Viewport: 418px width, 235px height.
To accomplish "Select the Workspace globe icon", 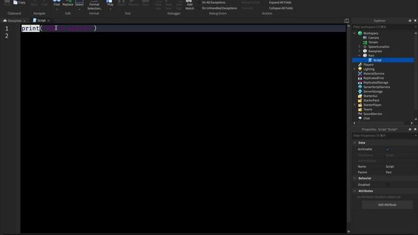I will (x=360, y=33).
